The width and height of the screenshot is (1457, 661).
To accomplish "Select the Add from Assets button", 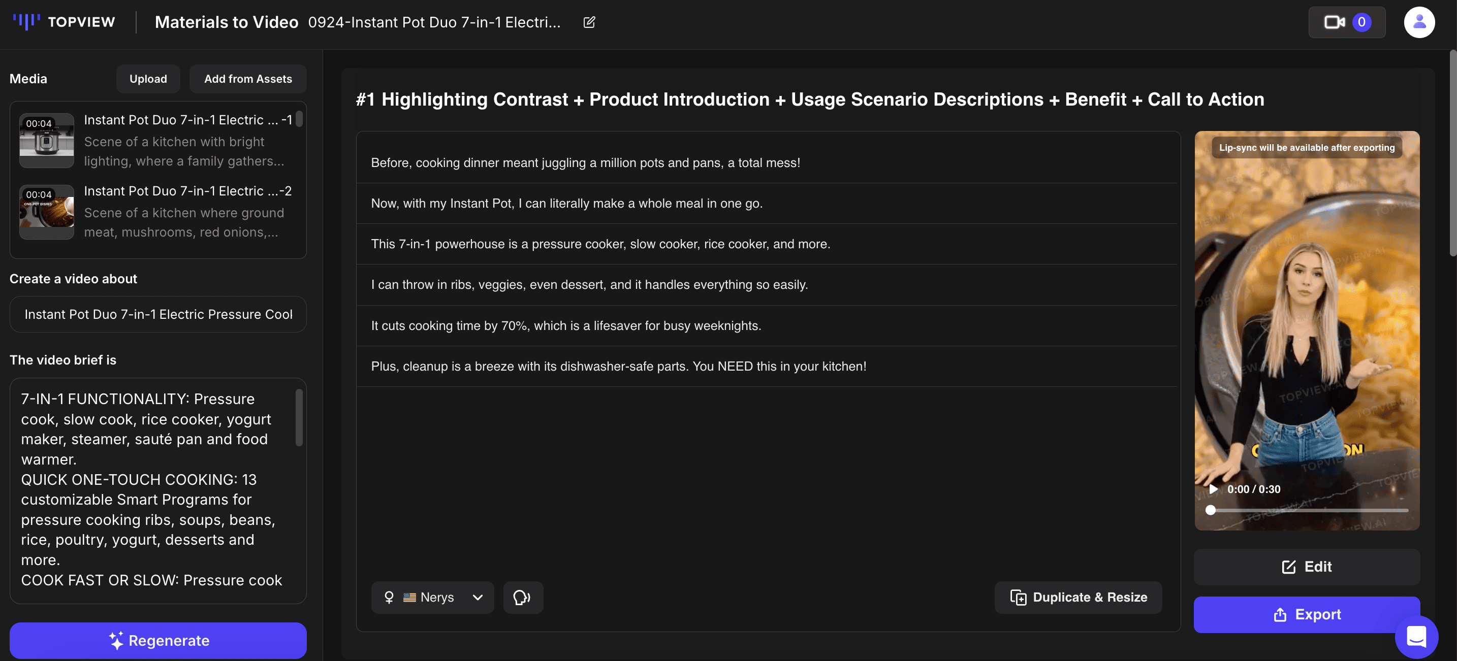I will coord(248,79).
